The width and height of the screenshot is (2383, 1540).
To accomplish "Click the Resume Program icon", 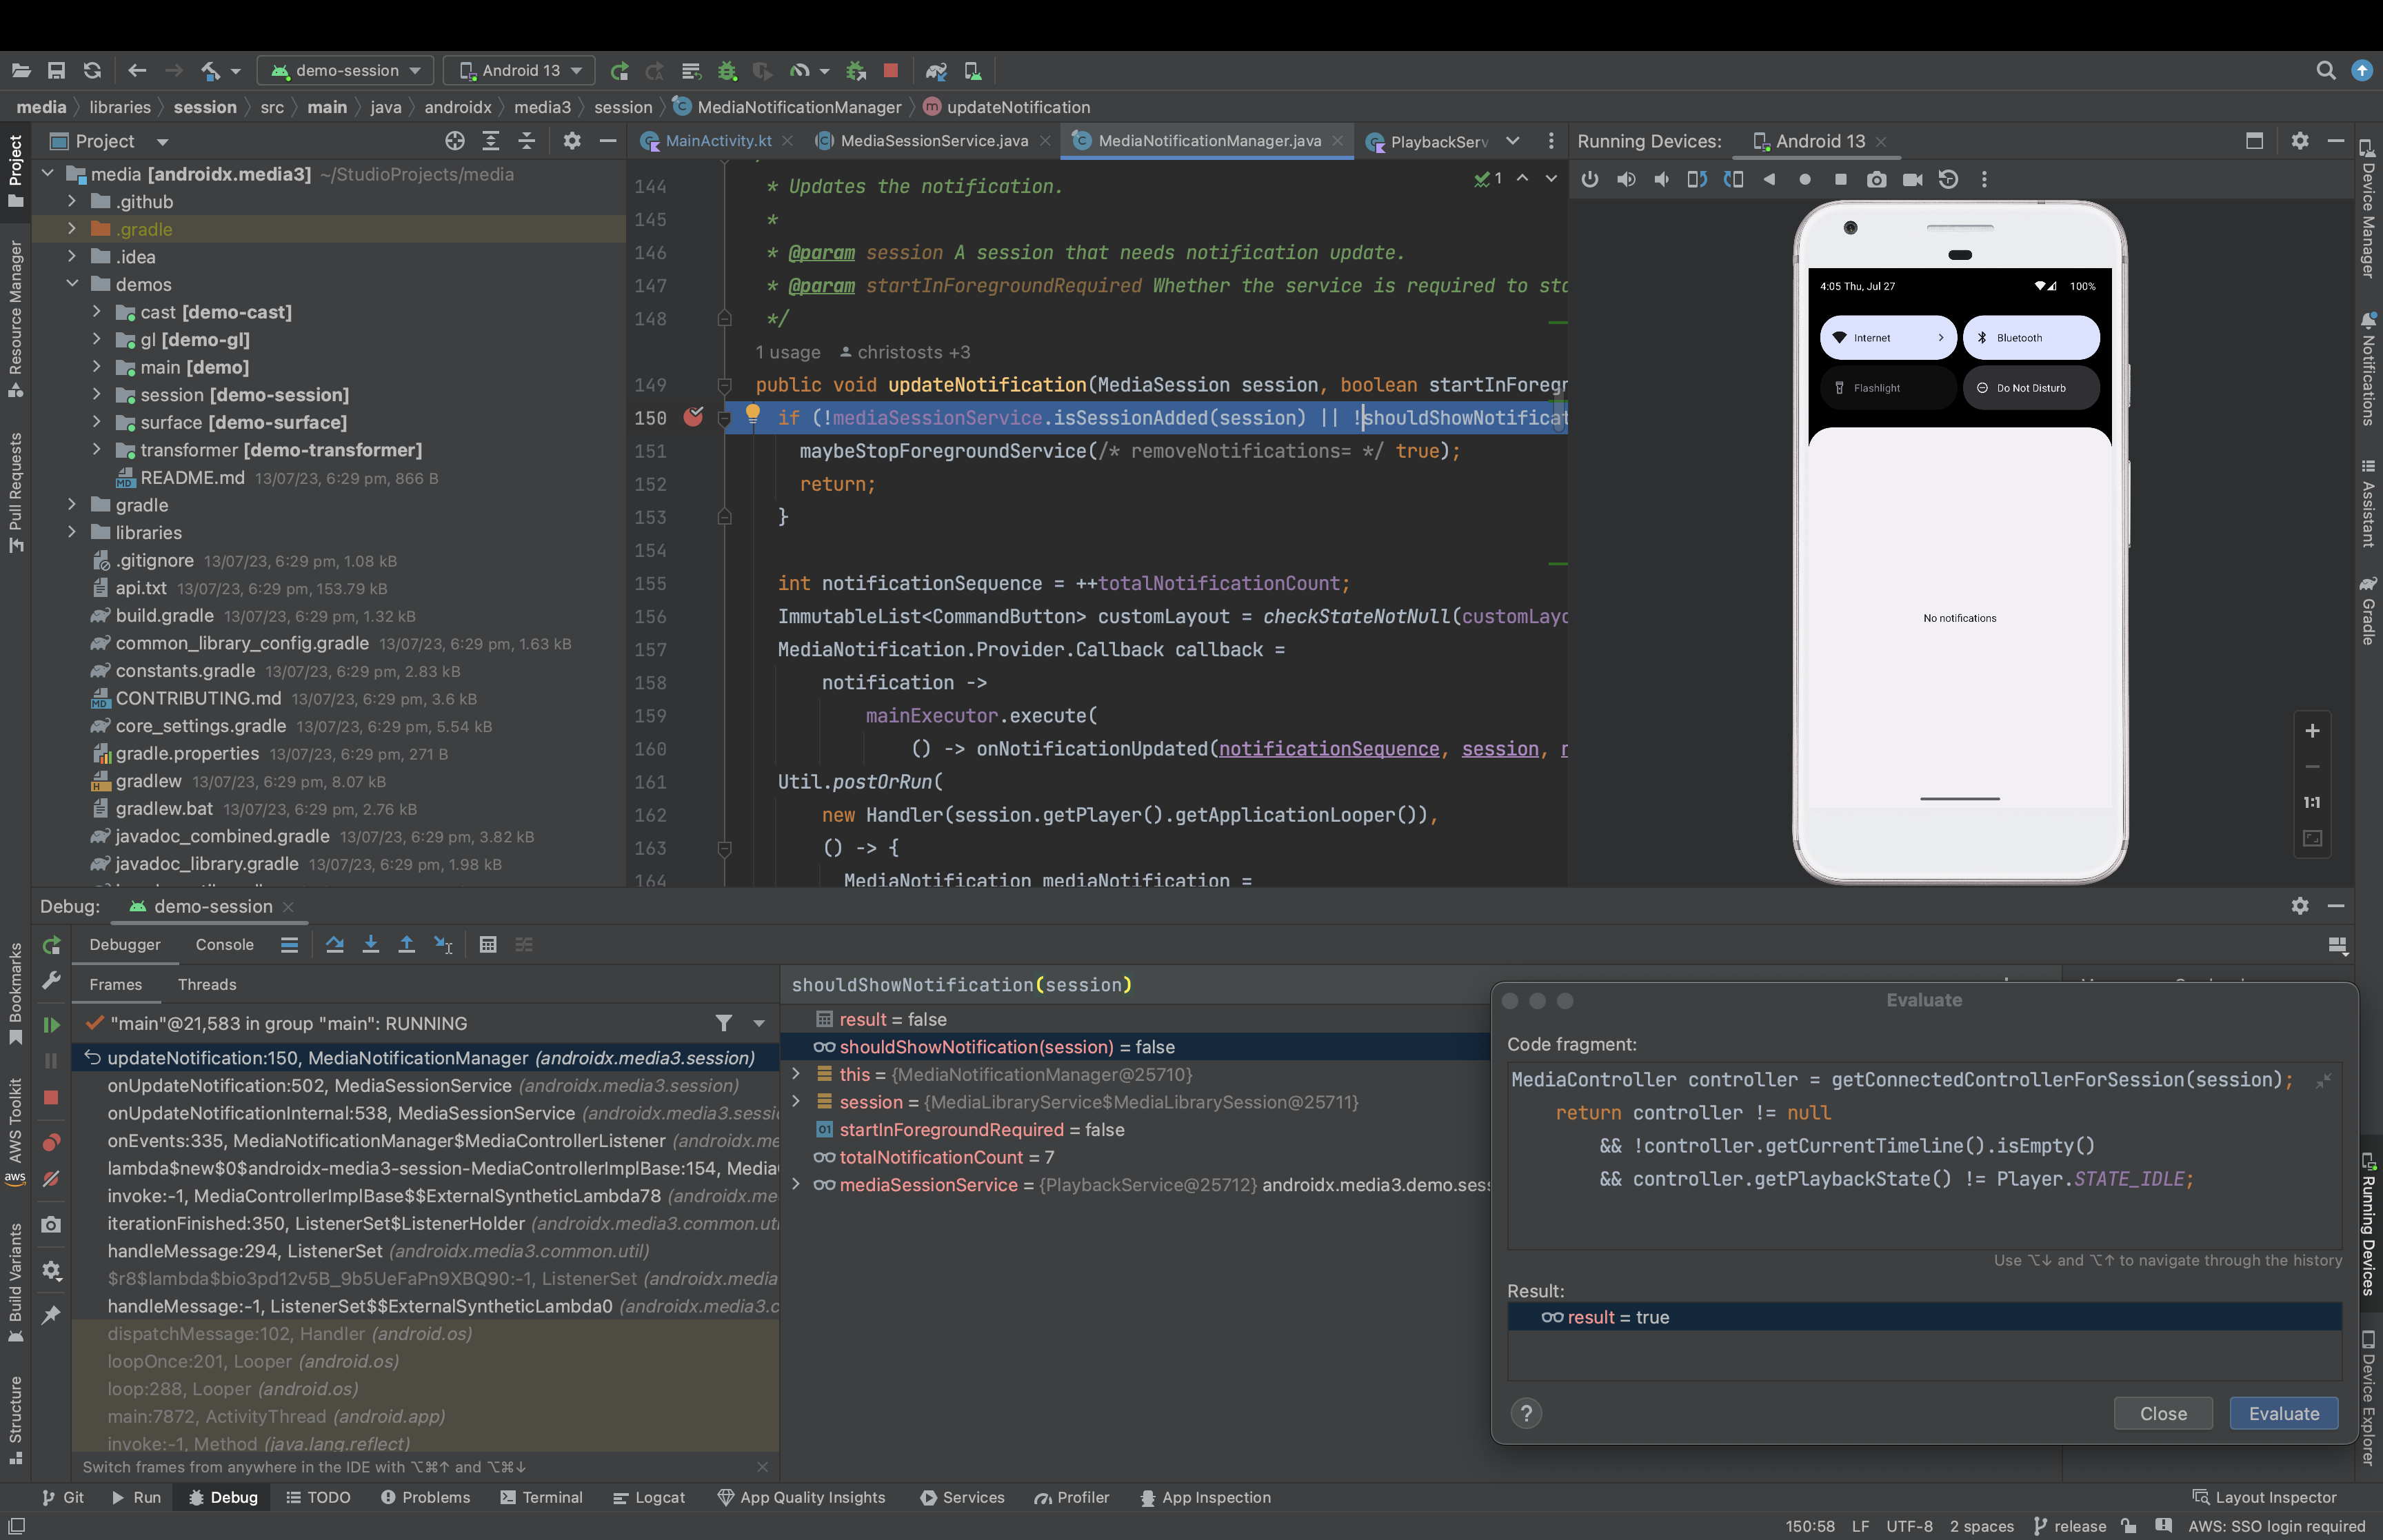I will point(51,1025).
